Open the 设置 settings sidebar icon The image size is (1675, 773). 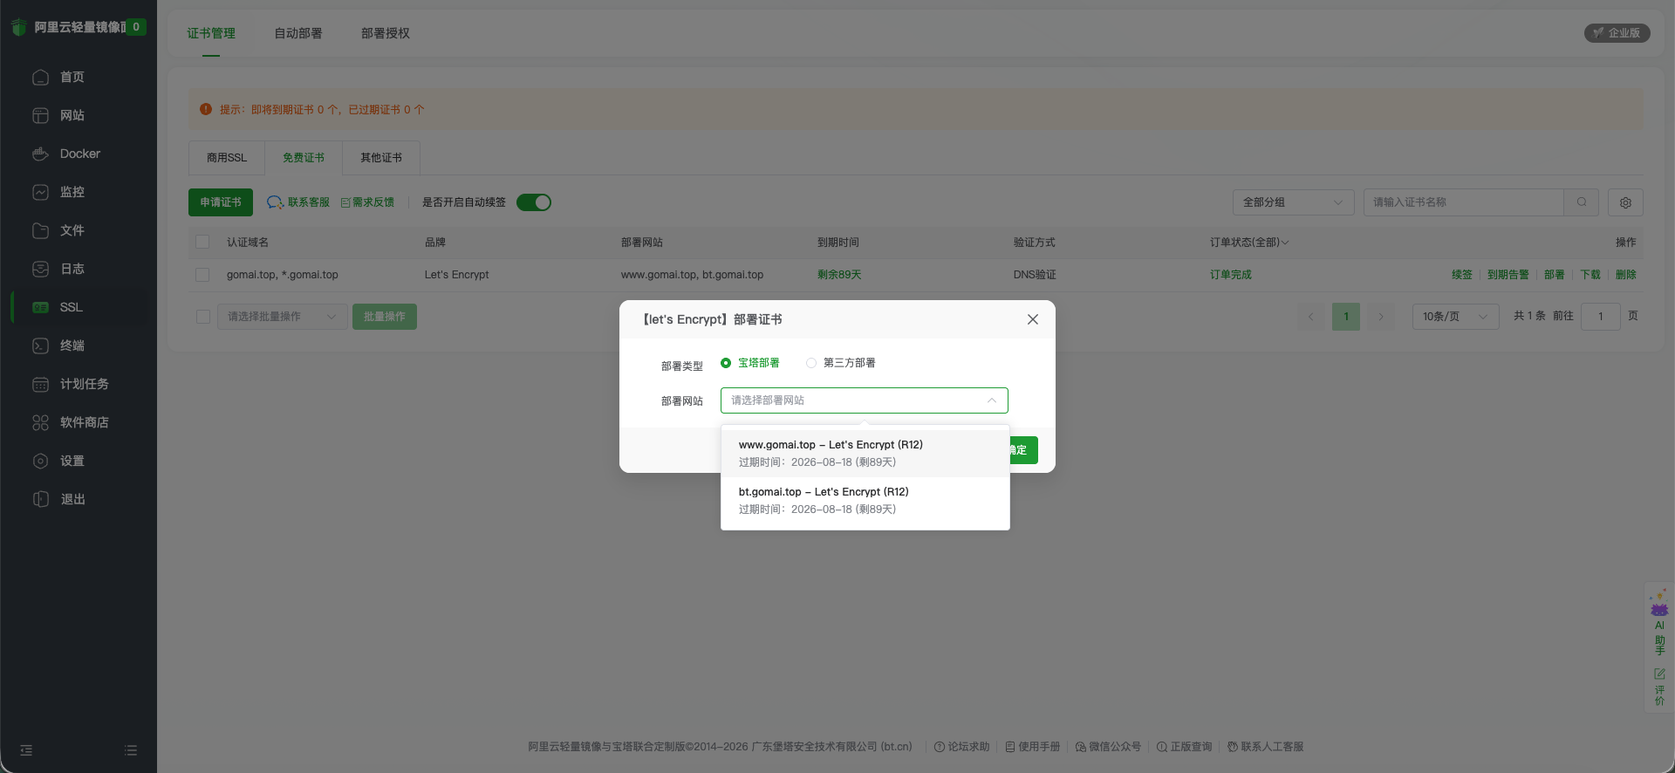(x=40, y=461)
